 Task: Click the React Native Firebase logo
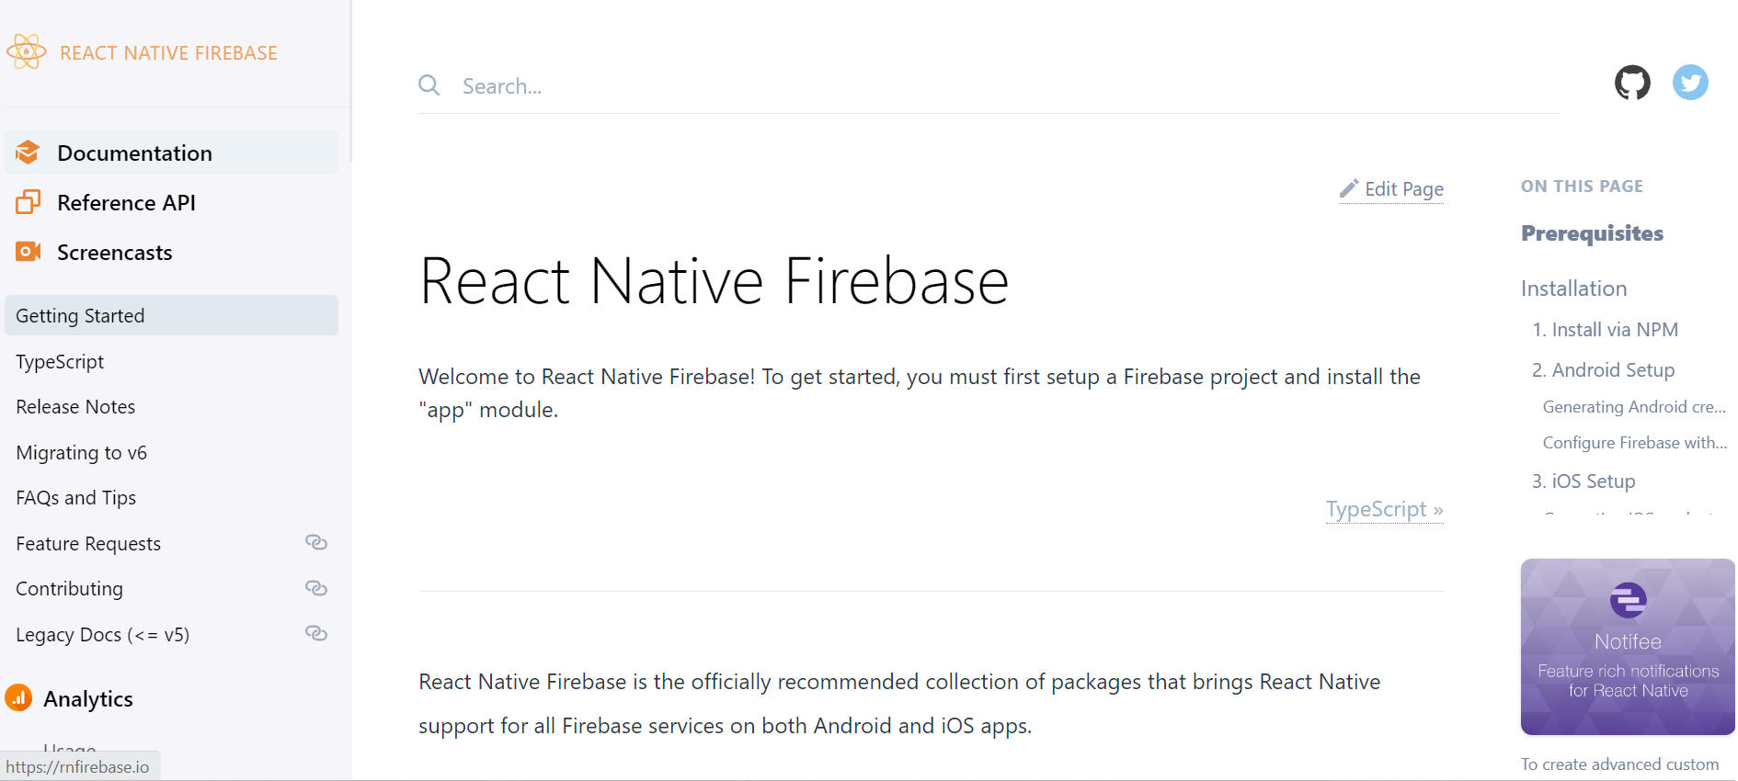[27, 51]
